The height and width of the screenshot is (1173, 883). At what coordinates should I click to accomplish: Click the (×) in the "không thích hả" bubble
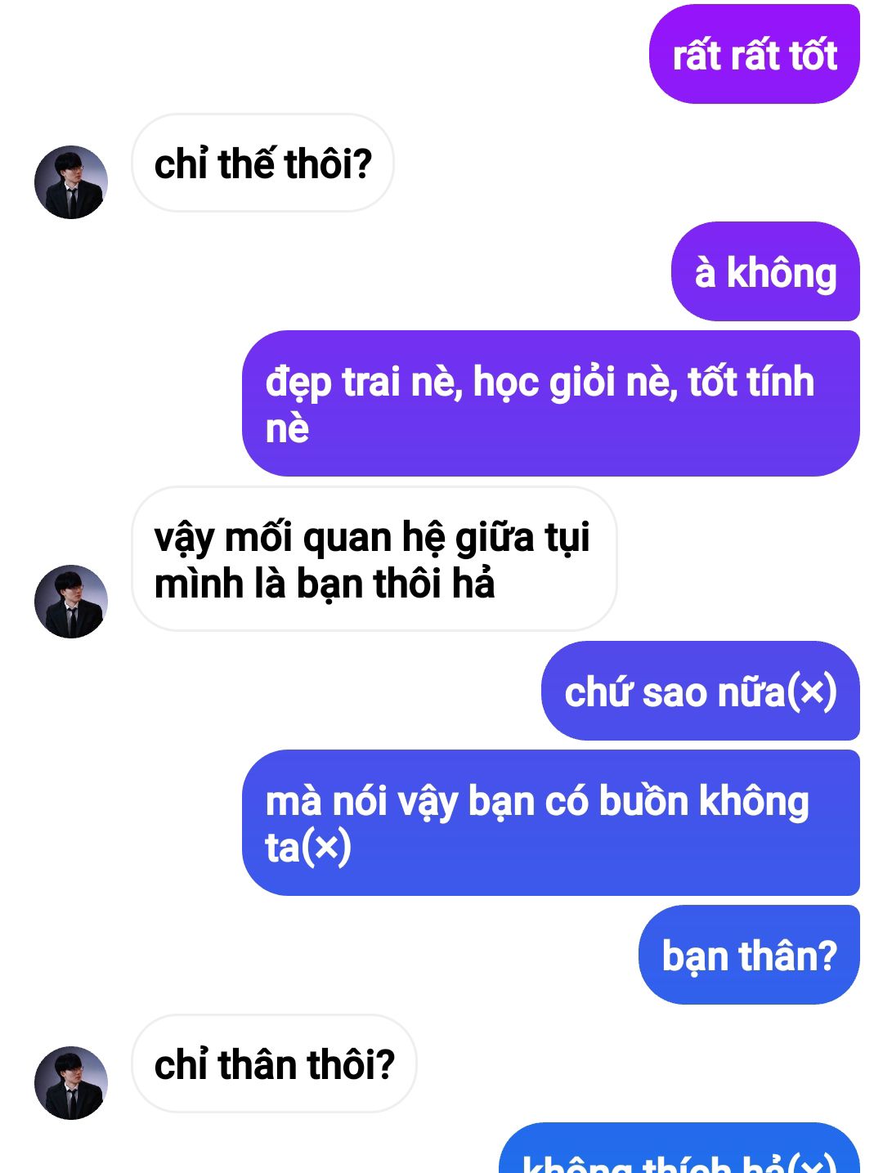click(x=812, y=1162)
